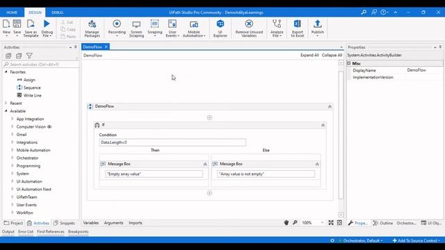Toggle the overview window icon
Screen dimensions: 445x250
[x=339, y=223]
